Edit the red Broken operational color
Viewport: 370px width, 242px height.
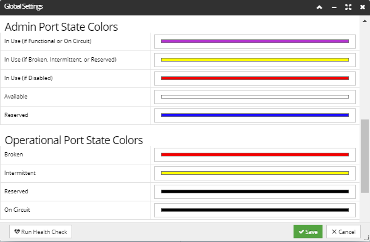click(255, 155)
